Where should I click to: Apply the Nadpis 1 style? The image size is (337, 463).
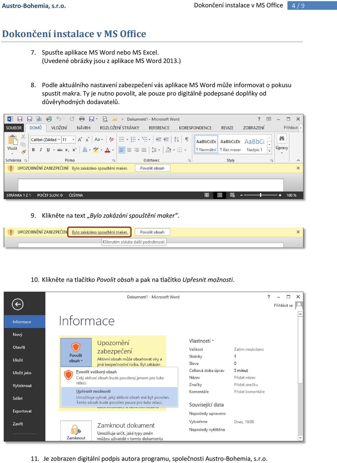255,145
